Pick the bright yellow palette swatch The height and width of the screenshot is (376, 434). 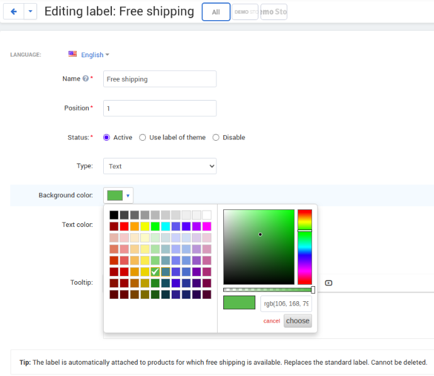[145, 226]
